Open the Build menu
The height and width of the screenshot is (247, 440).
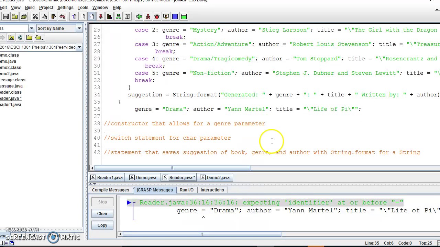coord(30,7)
